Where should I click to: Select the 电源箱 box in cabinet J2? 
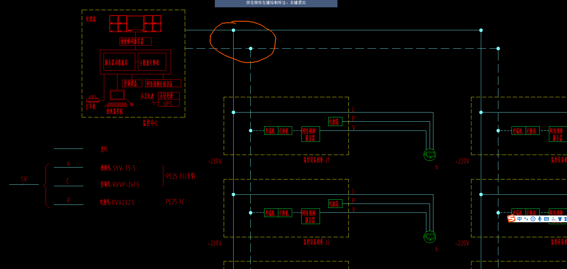point(335,204)
